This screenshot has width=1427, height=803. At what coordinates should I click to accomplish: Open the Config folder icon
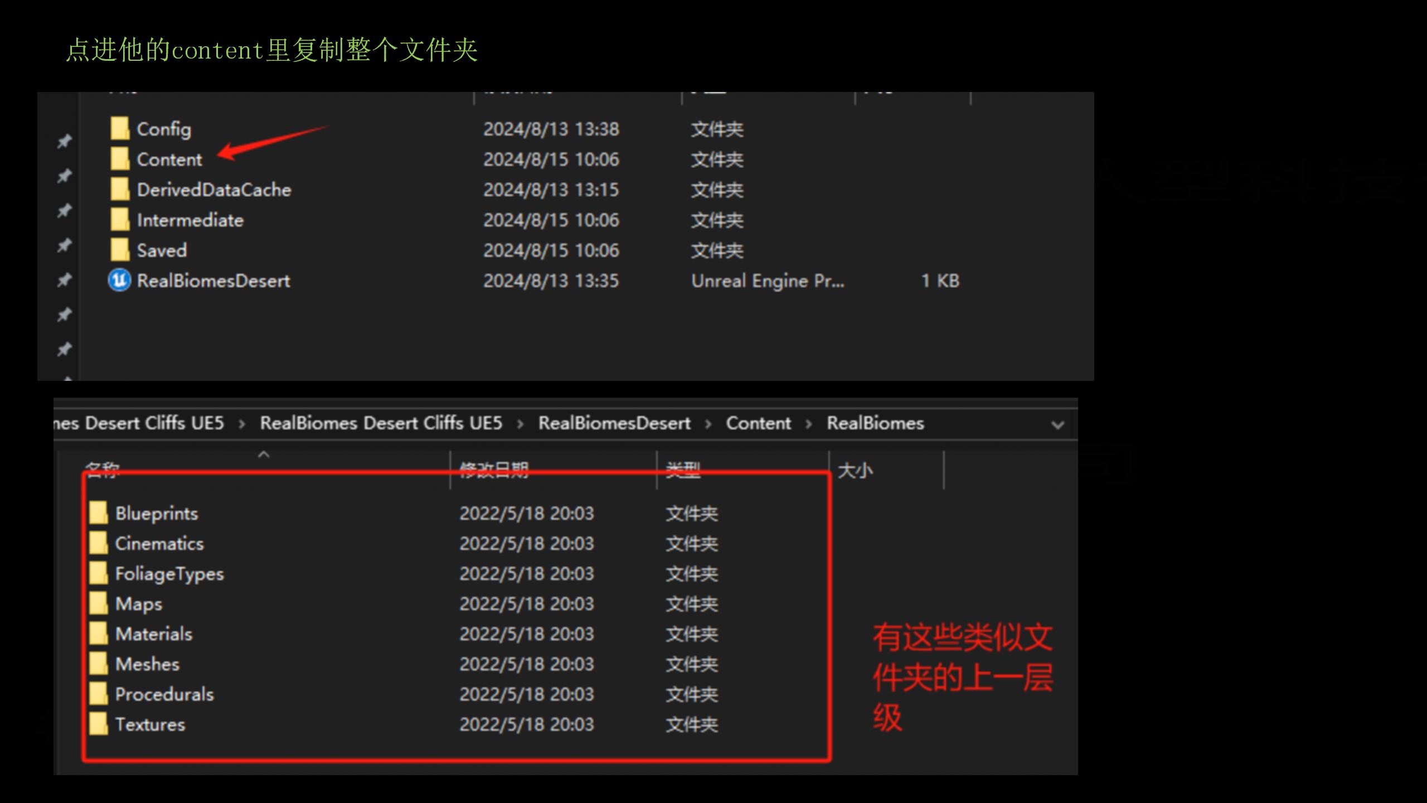point(119,129)
